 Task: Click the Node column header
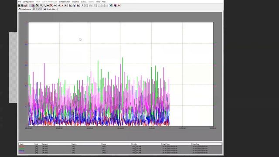coord(116,144)
